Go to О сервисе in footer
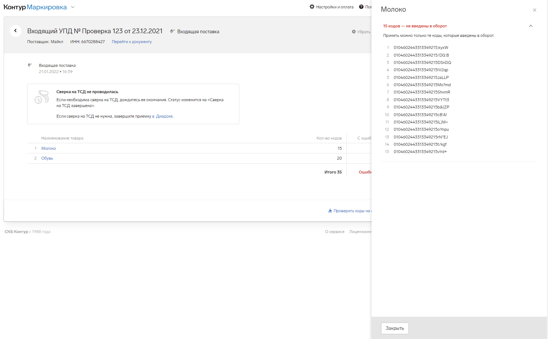 [335, 232]
